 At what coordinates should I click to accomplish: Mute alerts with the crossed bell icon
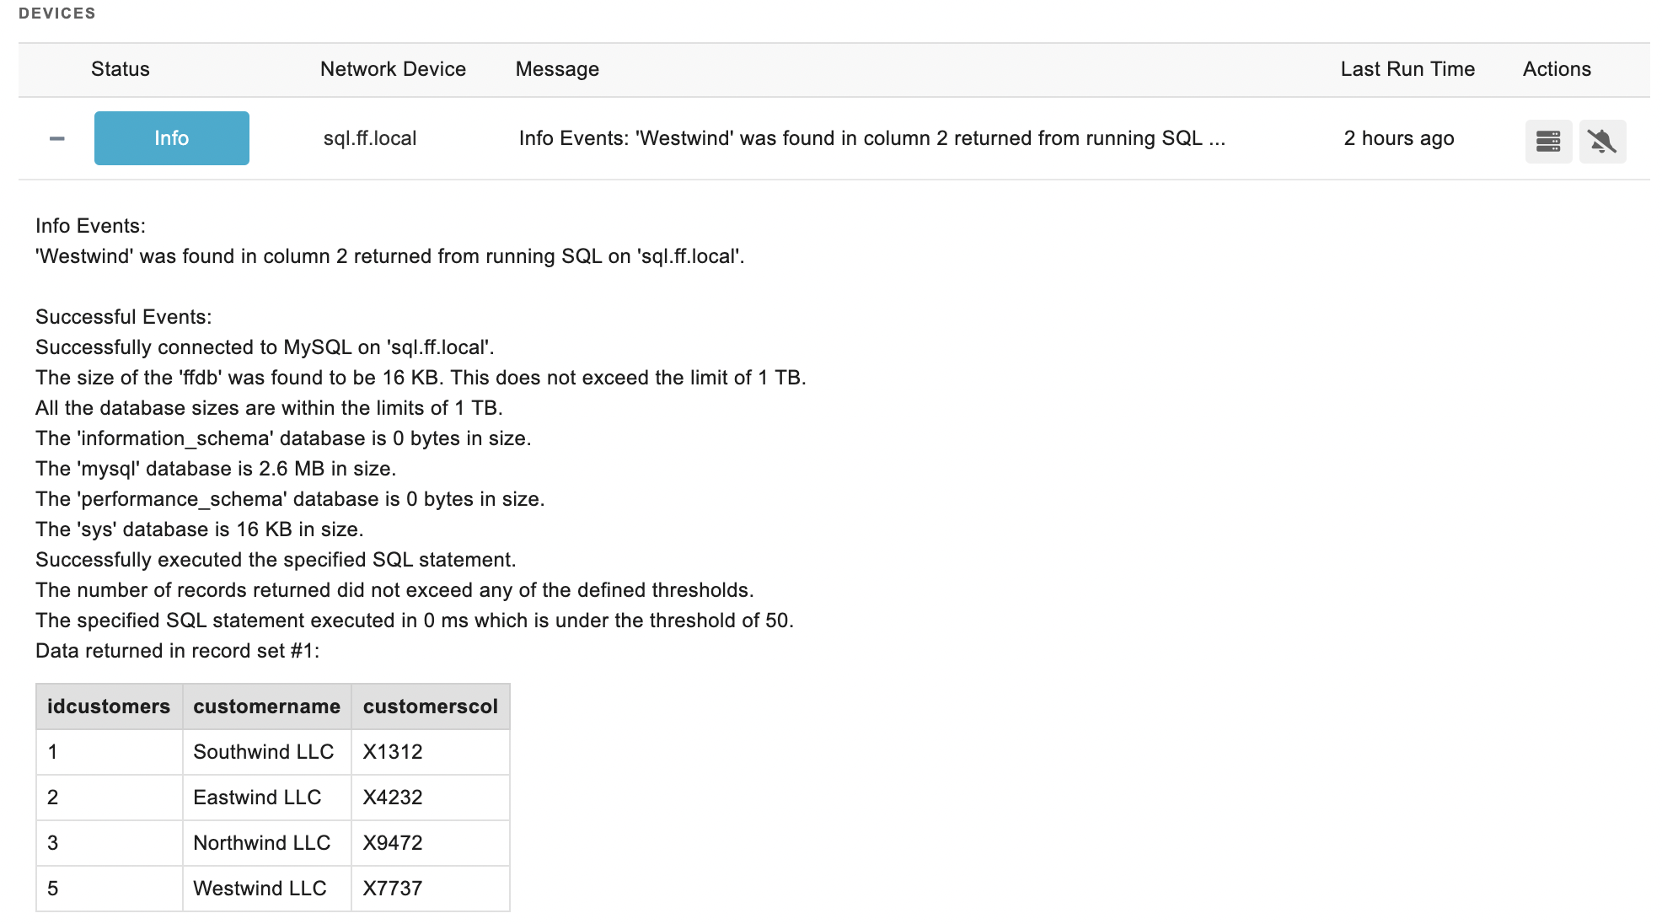tap(1602, 141)
